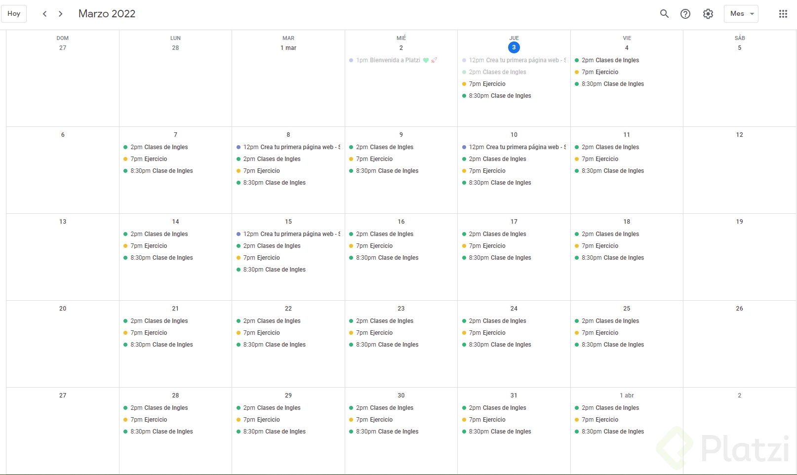Open 12pm Crea tu primera página web on March 15
This screenshot has width=797, height=475.
pos(288,234)
